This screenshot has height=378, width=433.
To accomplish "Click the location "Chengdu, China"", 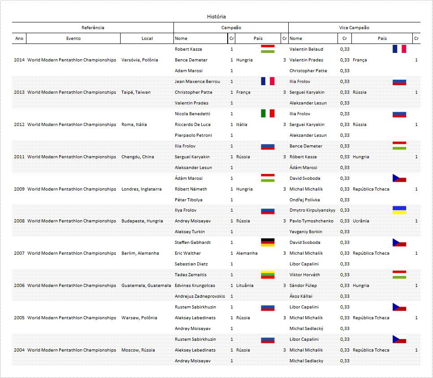I will [138, 156].
